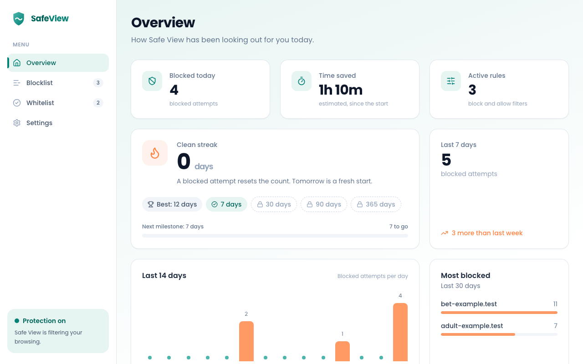
Task: Click the bet-example.test domain name
Action: click(x=469, y=304)
